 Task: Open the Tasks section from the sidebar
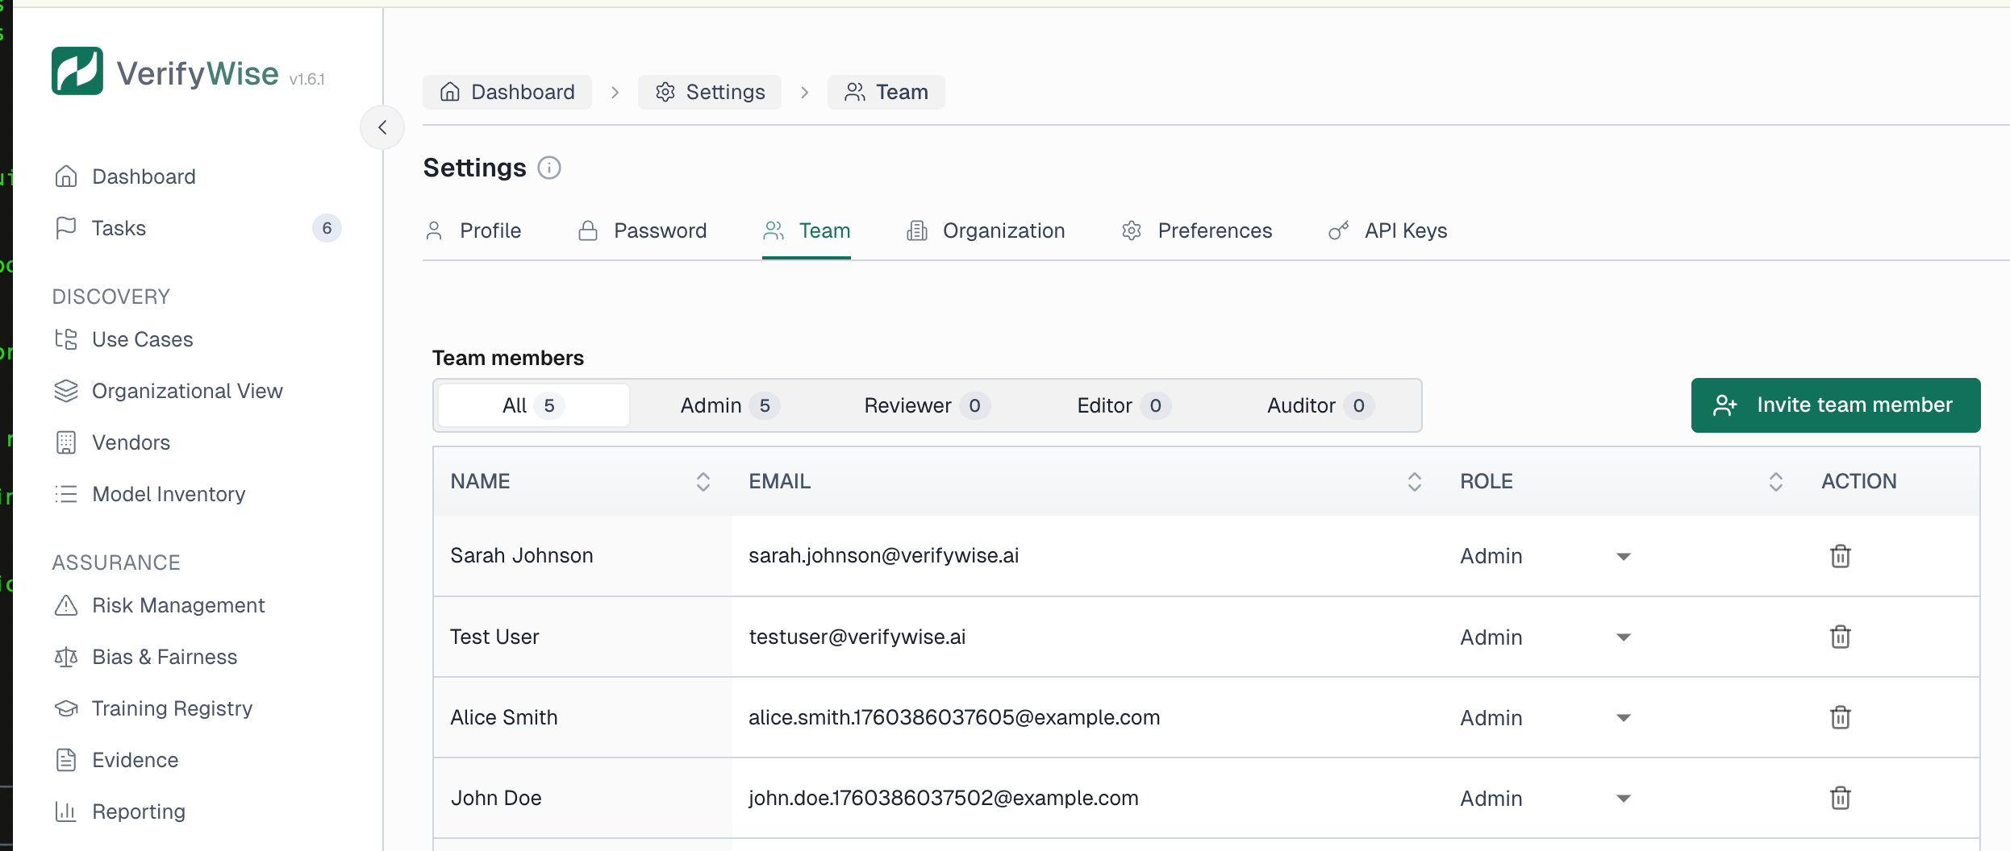point(120,228)
